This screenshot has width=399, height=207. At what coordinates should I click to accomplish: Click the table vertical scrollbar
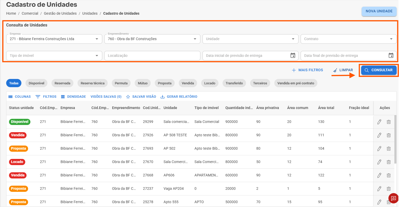tap(395, 139)
